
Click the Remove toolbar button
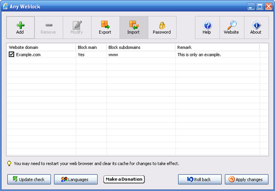pos(49,27)
